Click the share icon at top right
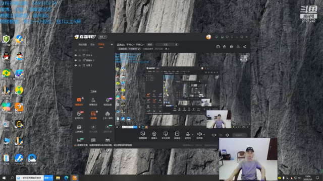 click(245, 47)
